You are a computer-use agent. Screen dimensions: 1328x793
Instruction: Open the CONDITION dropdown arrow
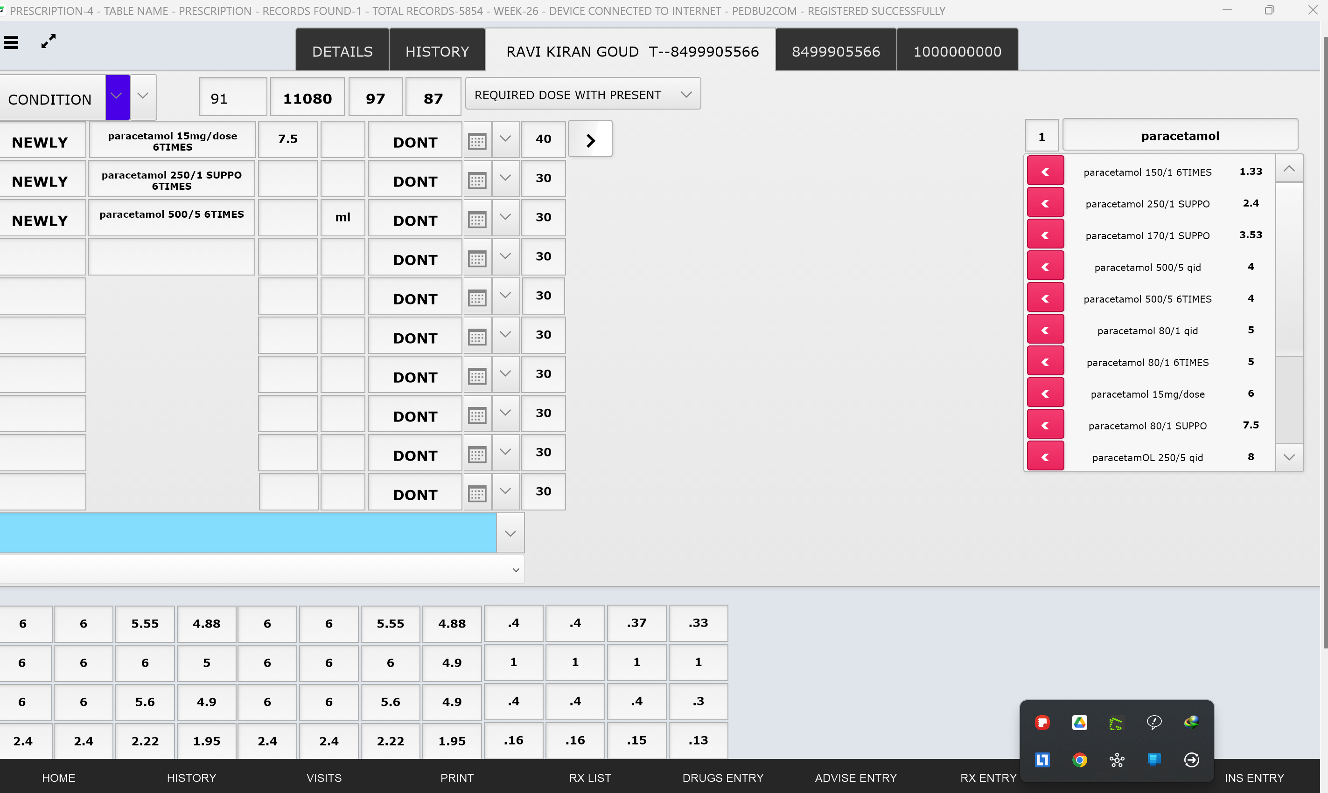click(143, 96)
